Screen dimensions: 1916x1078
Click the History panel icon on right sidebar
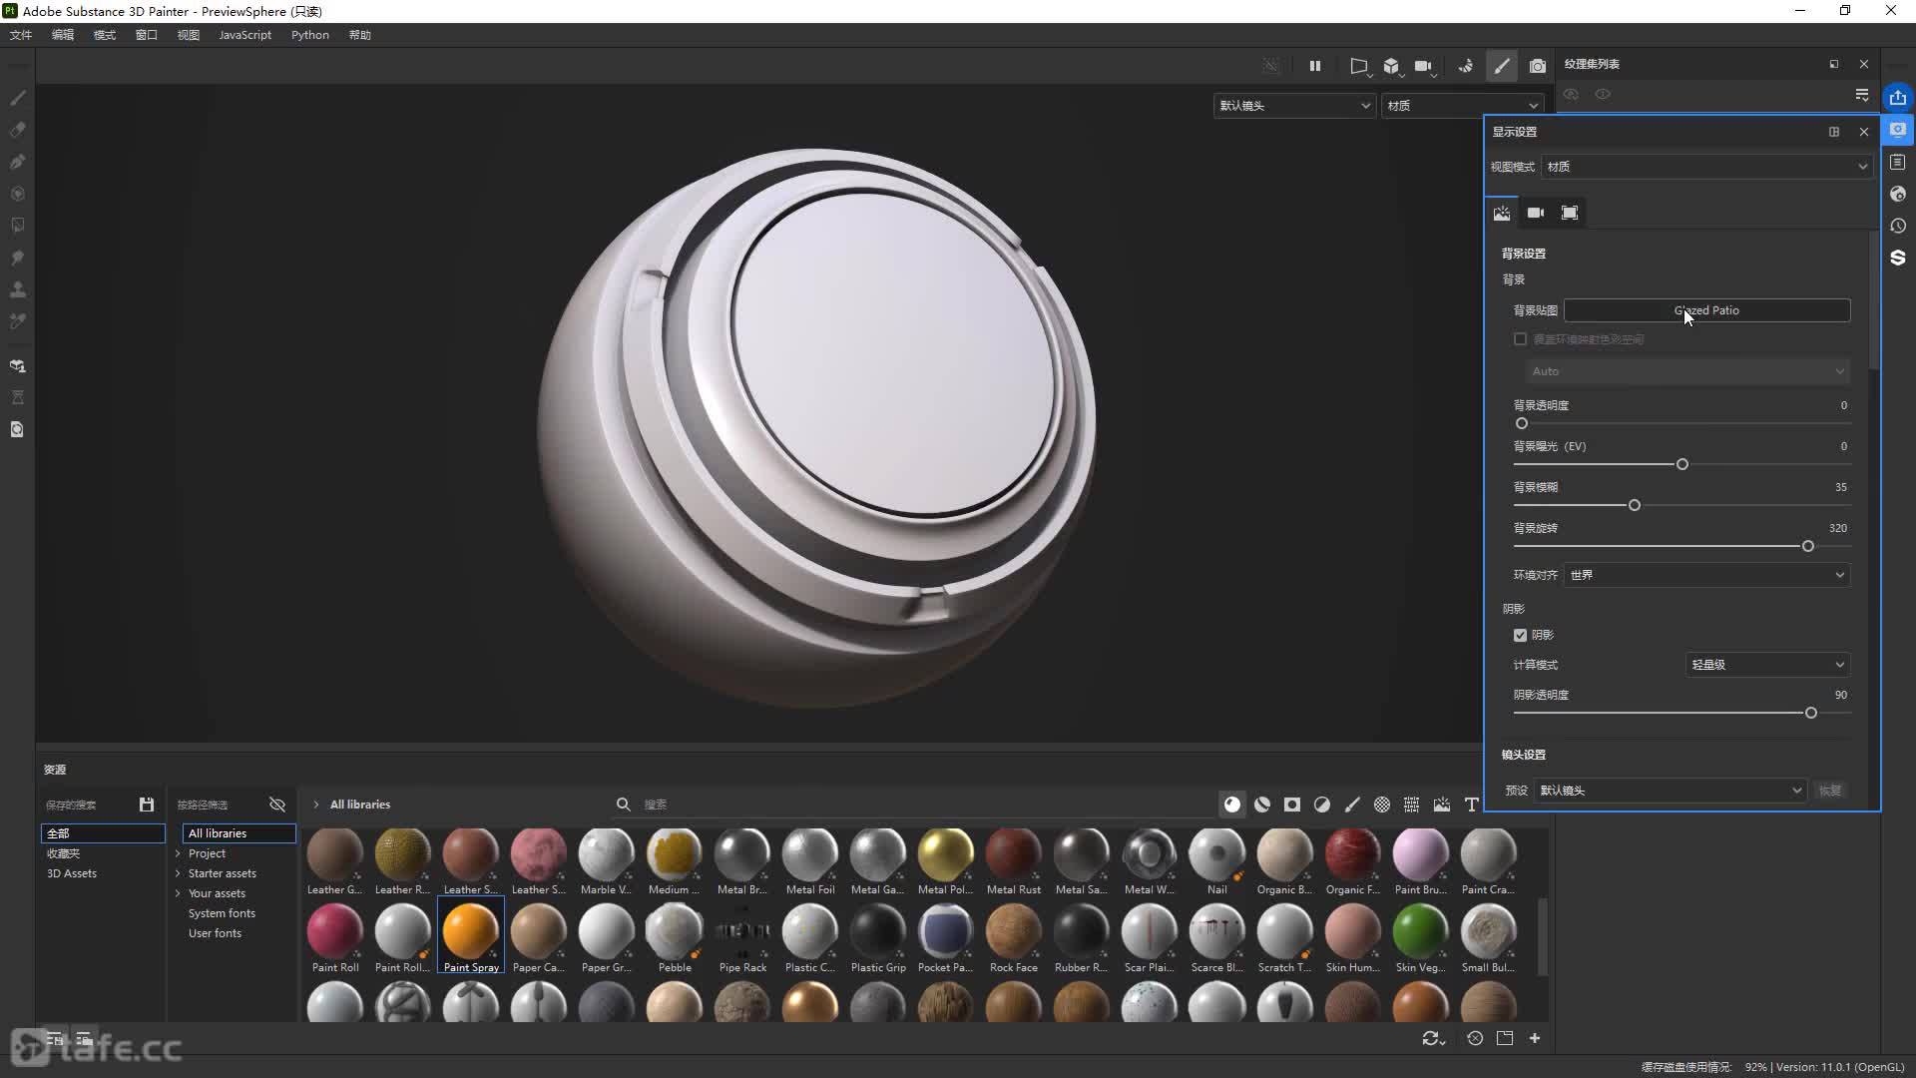tap(1897, 226)
